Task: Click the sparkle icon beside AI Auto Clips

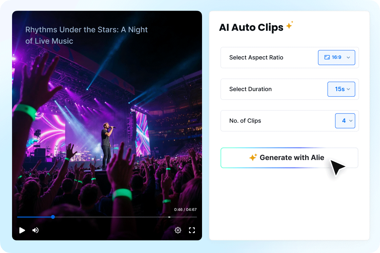Action: click(x=289, y=26)
